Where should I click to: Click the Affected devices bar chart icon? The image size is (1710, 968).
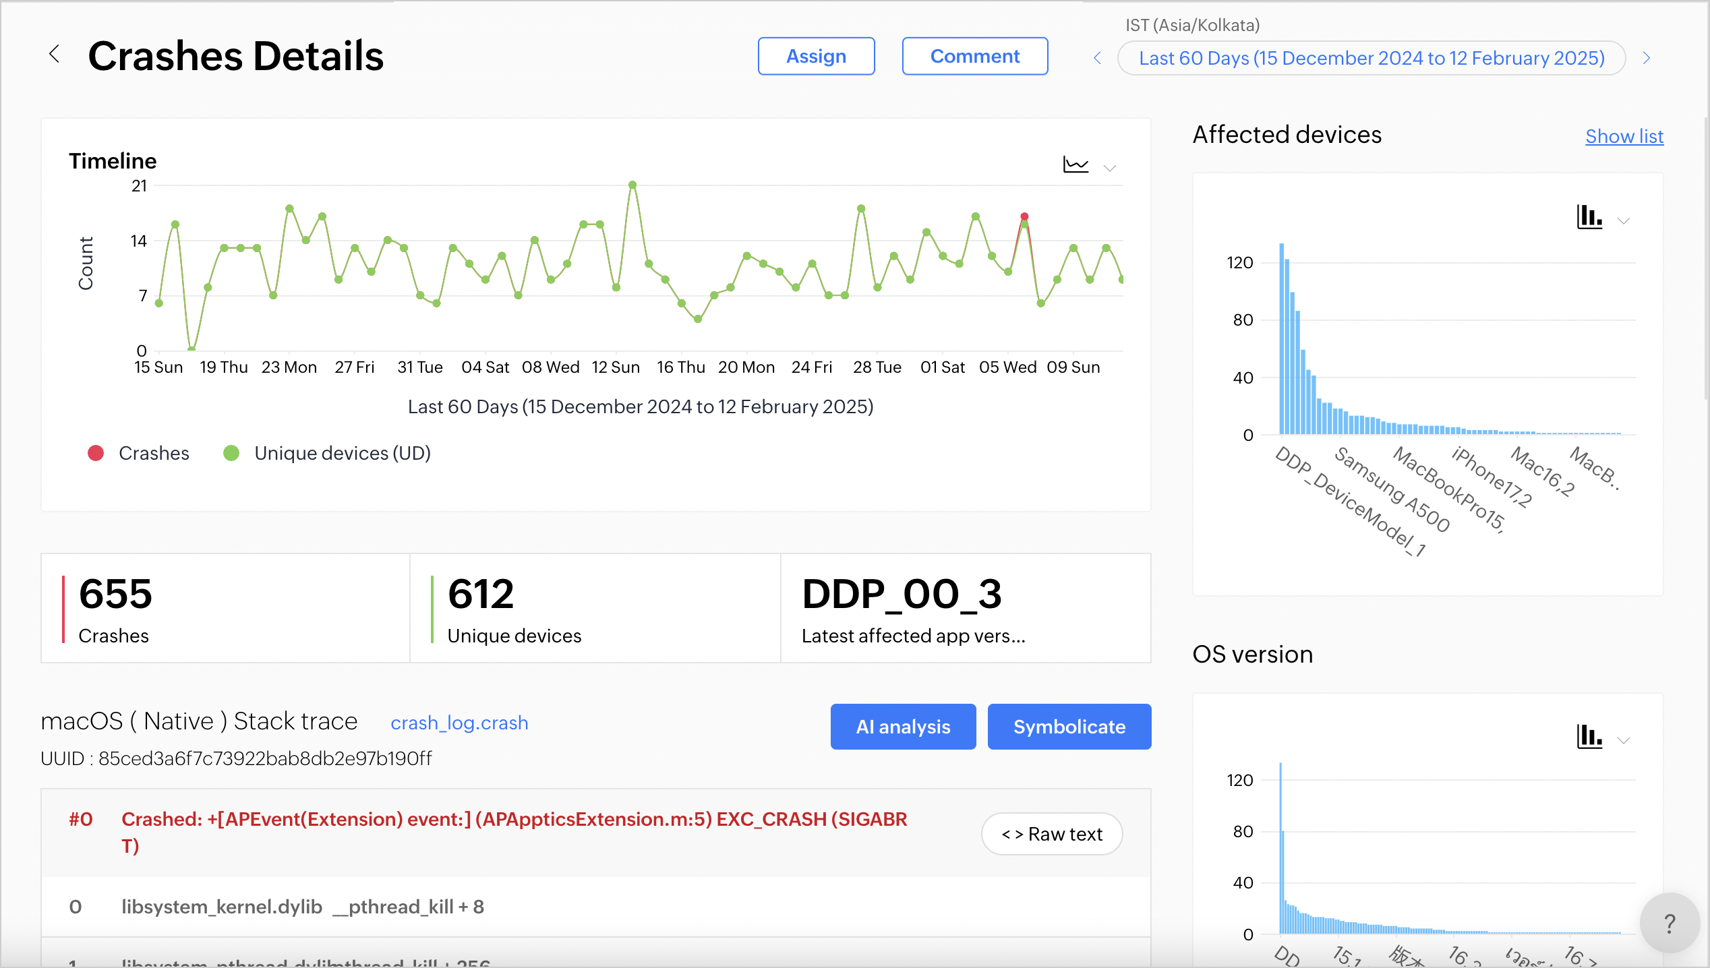pos(1589,218)
